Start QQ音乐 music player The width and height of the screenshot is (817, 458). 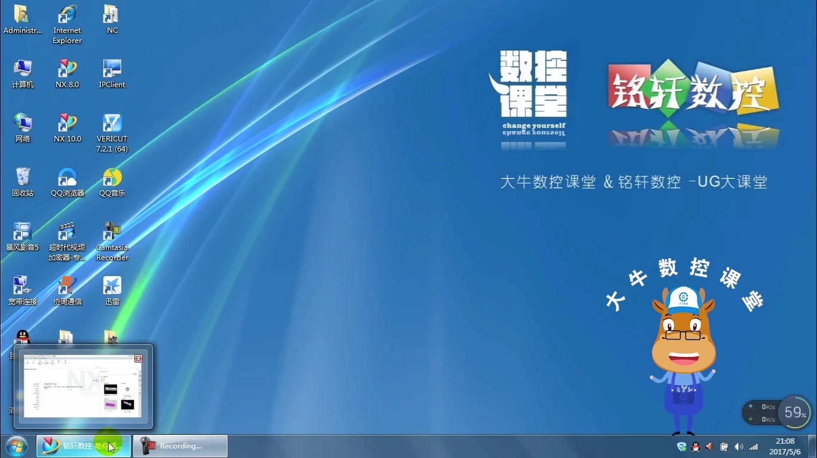click(111, 177)
